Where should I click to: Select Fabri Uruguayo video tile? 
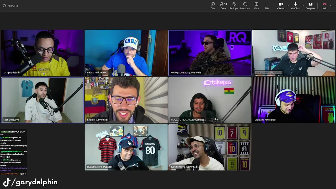tap(42, 100)
